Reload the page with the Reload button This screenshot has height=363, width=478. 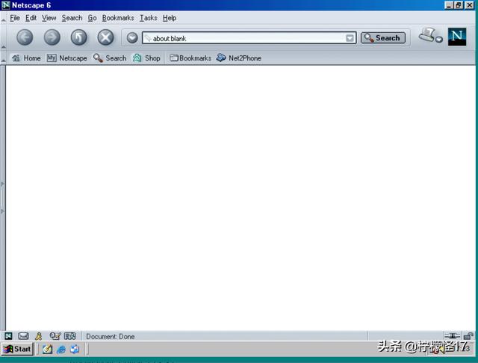78,37
